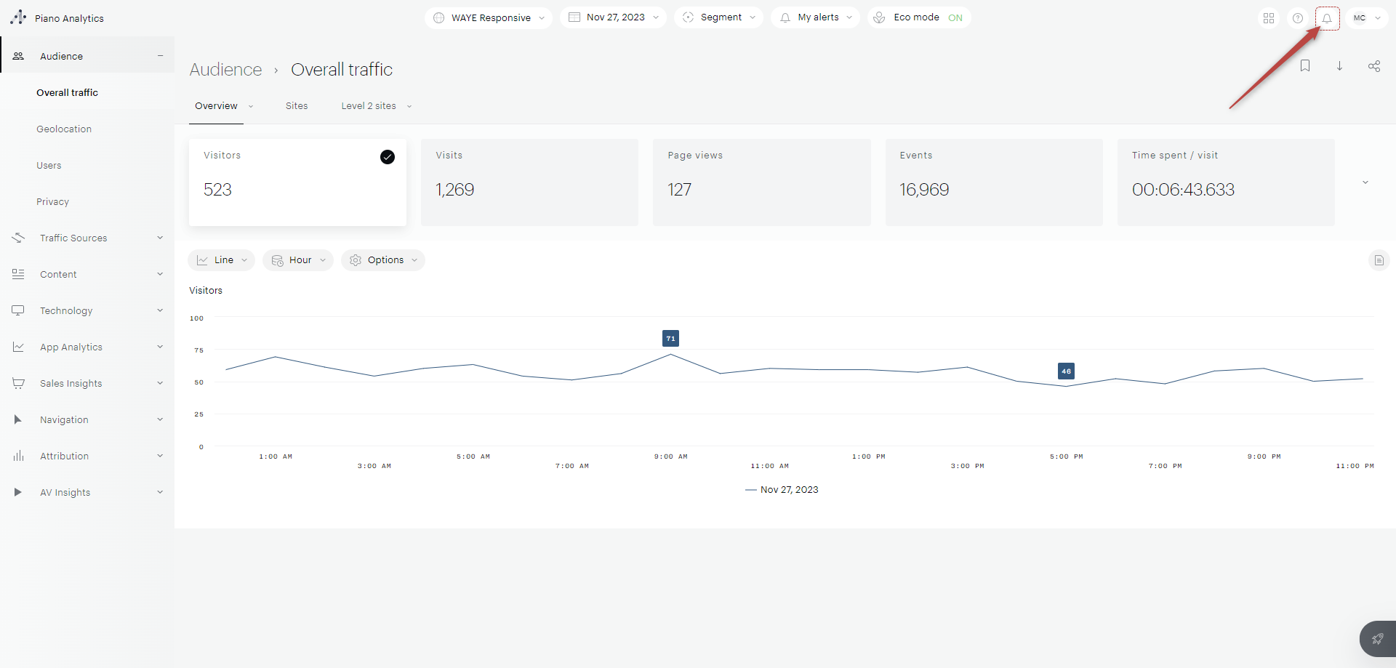Click the download arrow icon
The image size is (1396, 668).
pyautogui.click(x=1339, y=66)
